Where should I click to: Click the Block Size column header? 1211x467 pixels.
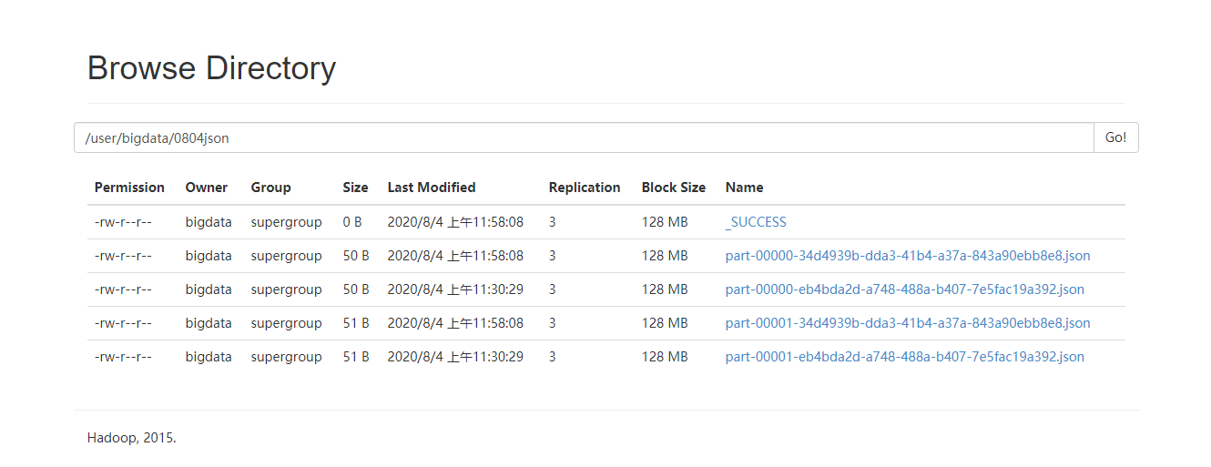click(674, 188)
